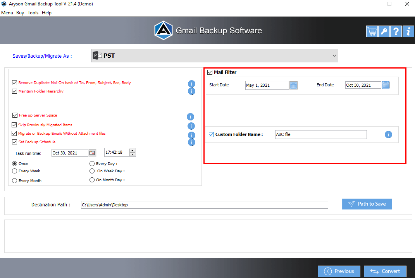The width and height of the screenshot is (415, 278).
Task: Open End Date calendar picker
Action: [x=386, y=85]
